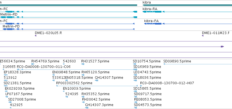Select the kibra-PA protein feature
Screen dimensions: 232x109
188,24
